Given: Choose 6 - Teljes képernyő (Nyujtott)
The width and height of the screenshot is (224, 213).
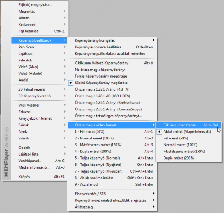Looking at the screenshot, I should 112,165.
